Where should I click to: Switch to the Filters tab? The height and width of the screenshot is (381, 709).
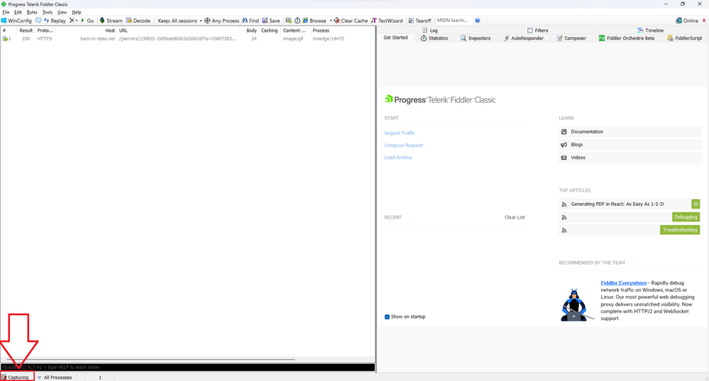coord(538,31)
